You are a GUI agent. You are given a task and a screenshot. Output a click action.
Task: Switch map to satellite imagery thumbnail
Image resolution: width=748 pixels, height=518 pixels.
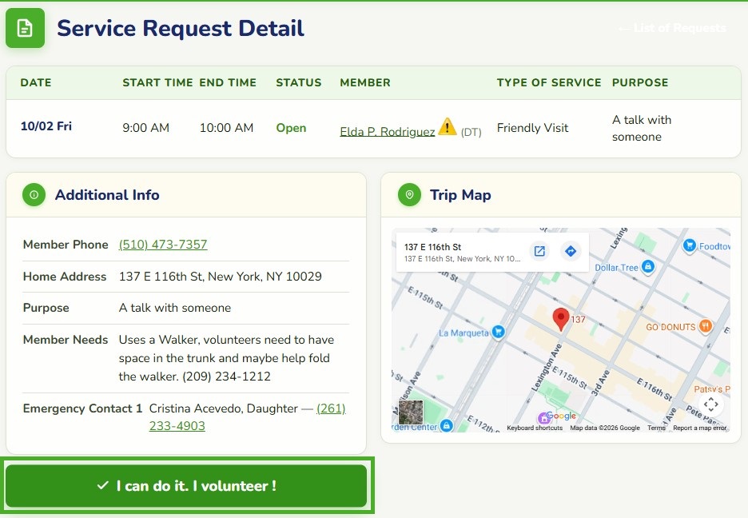[411, 412]
